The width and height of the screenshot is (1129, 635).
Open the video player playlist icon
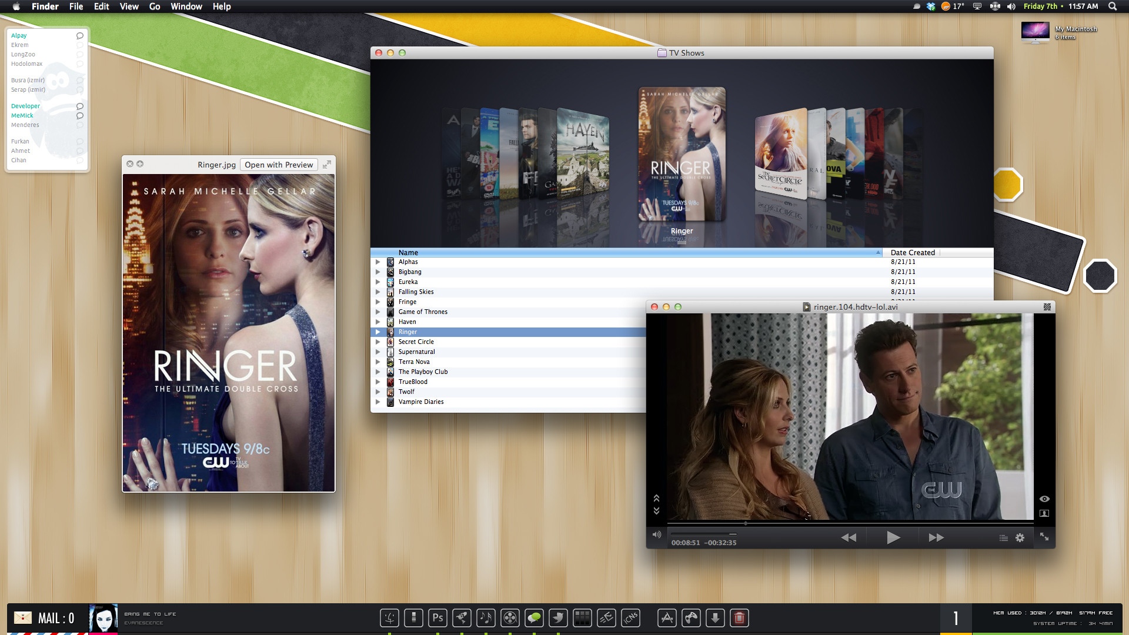(1004, 538)
